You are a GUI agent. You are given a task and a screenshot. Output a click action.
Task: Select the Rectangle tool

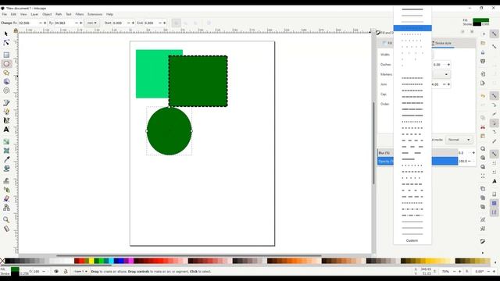(x=6, y=55)
